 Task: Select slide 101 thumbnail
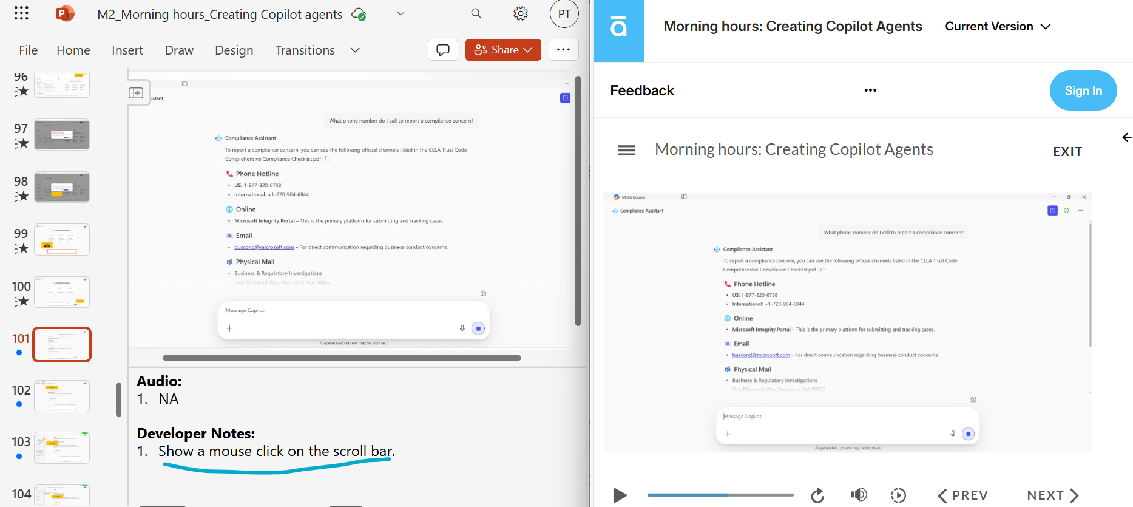pos(62,345)
